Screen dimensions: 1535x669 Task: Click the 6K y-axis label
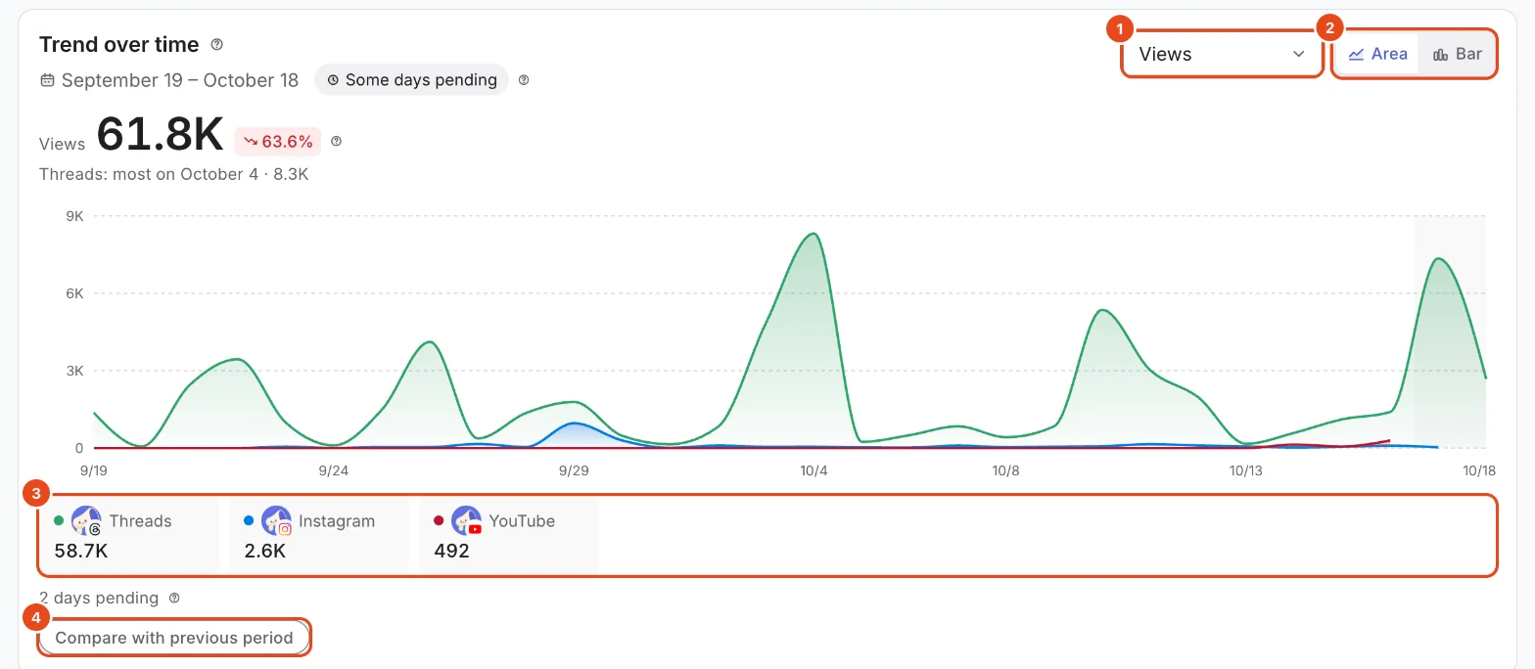click(74, 293)
